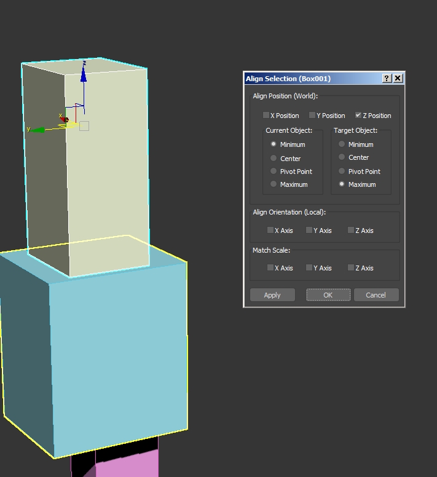Viewport: 437px width, 477px height.
Task: Select Target Object Center radio
Action: [x=342, y=157]
